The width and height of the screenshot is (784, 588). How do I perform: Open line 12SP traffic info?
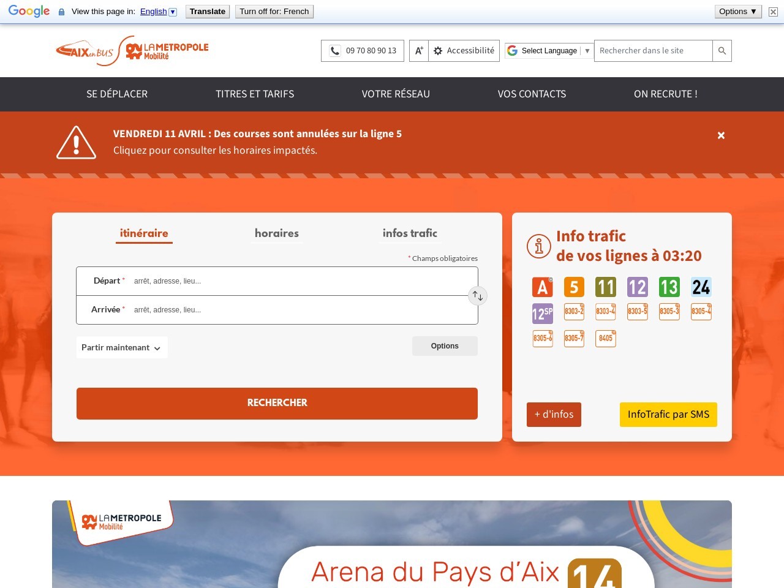tap(542, 314)
